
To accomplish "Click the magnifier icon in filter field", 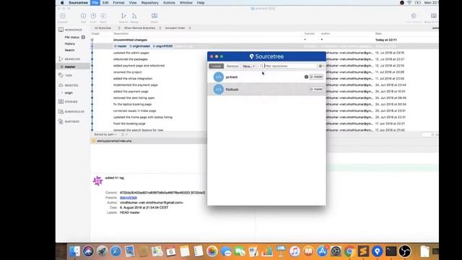I will (261, 66).
